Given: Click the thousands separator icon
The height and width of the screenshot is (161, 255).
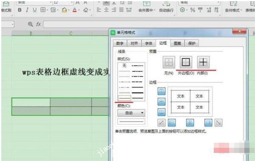Looking at the screenshot, I should (200, 10).
